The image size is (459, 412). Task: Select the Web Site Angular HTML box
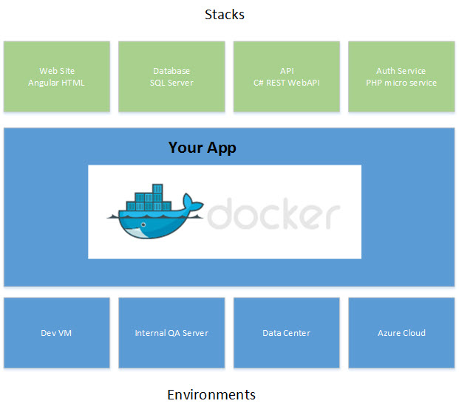click(57, 76)
